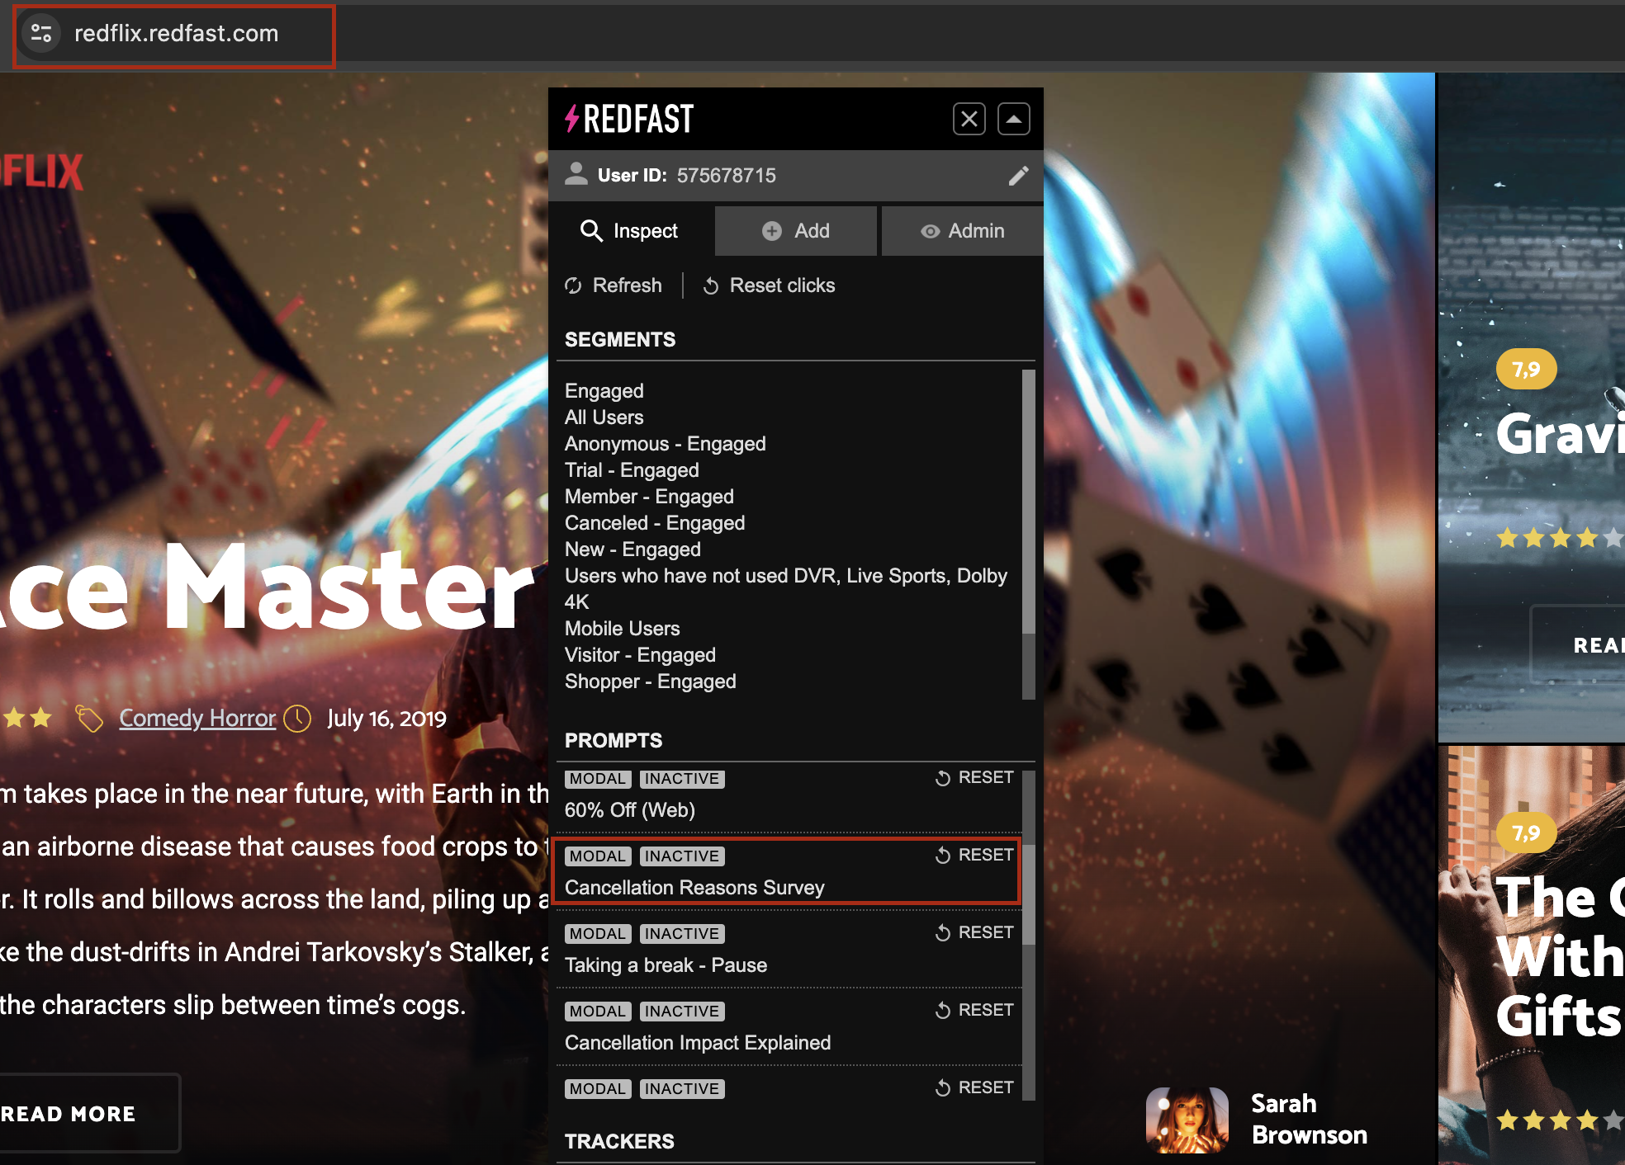The image size is (1625, 1165).
Task: Open the Taking a break - Pause prompt
Action: [x=666, y=965]
